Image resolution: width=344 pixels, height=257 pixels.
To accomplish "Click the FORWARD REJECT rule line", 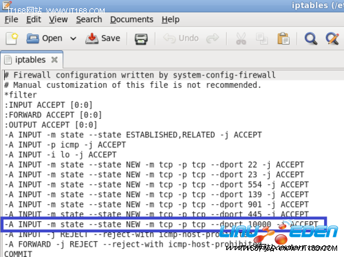I will tap(133, 245).
